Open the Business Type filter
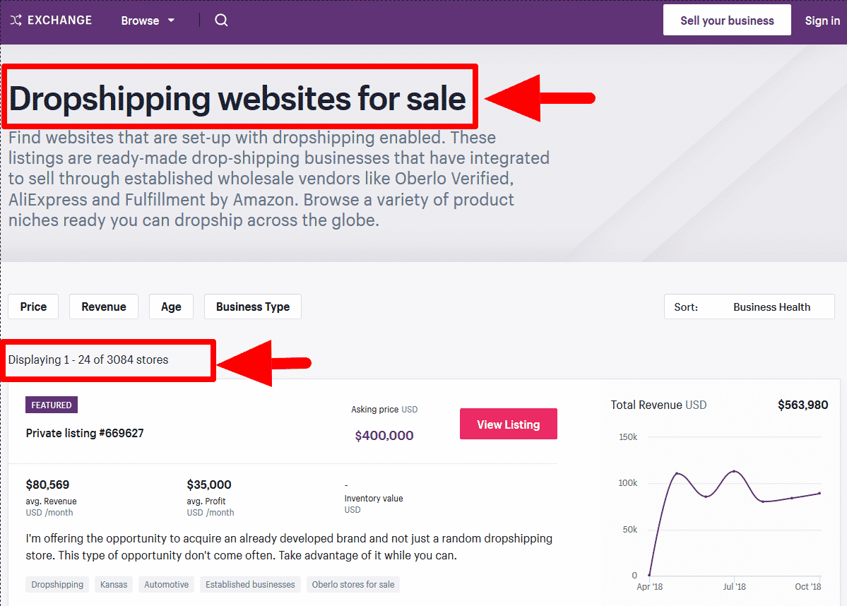The image size is (847, 606). 252,307
